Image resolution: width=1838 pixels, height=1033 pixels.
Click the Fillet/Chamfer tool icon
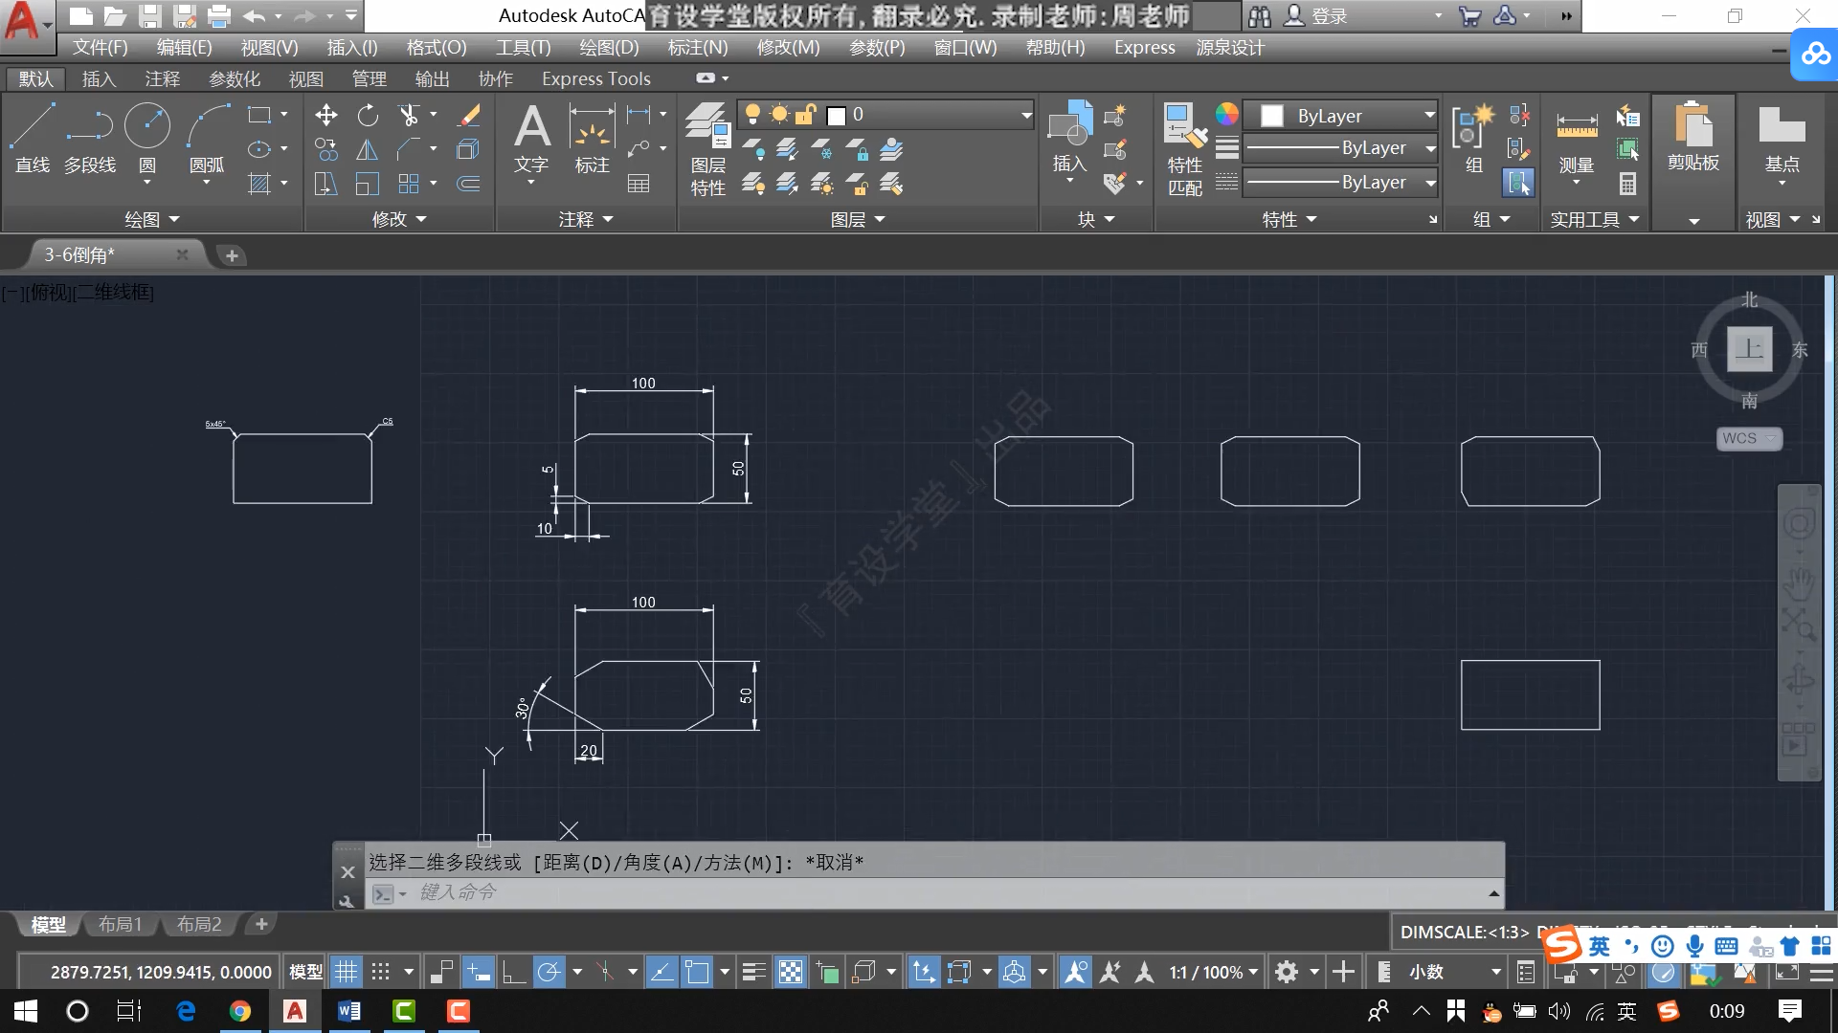[x=410, y=150]
